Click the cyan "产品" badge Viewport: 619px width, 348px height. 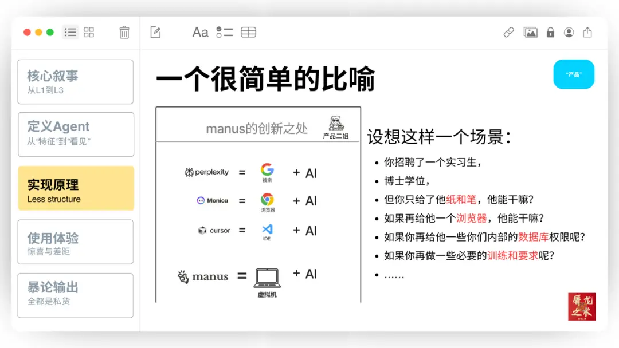(x=574, y=74)
